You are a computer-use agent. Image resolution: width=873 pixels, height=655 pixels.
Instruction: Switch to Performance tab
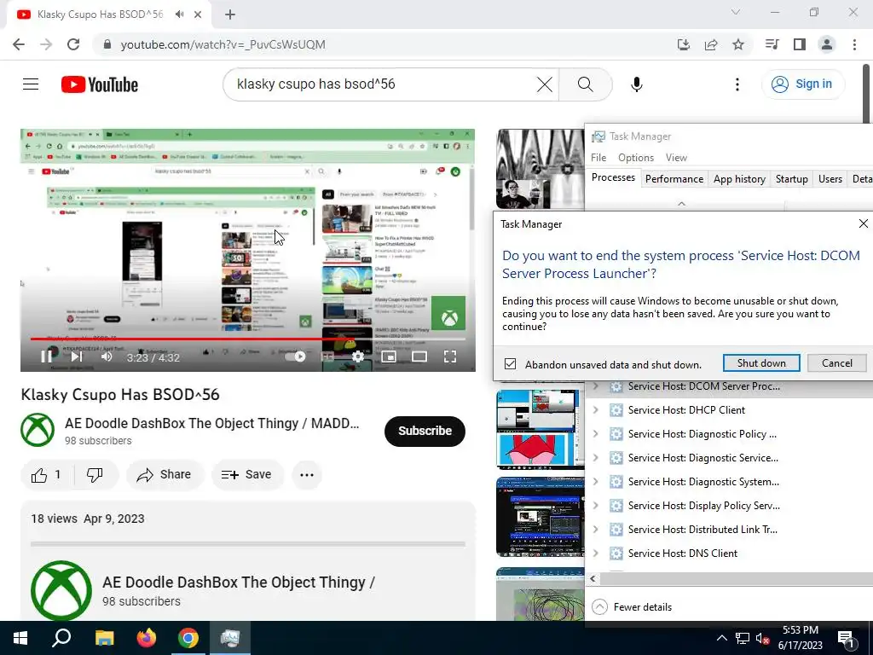(x=674, y=179)
